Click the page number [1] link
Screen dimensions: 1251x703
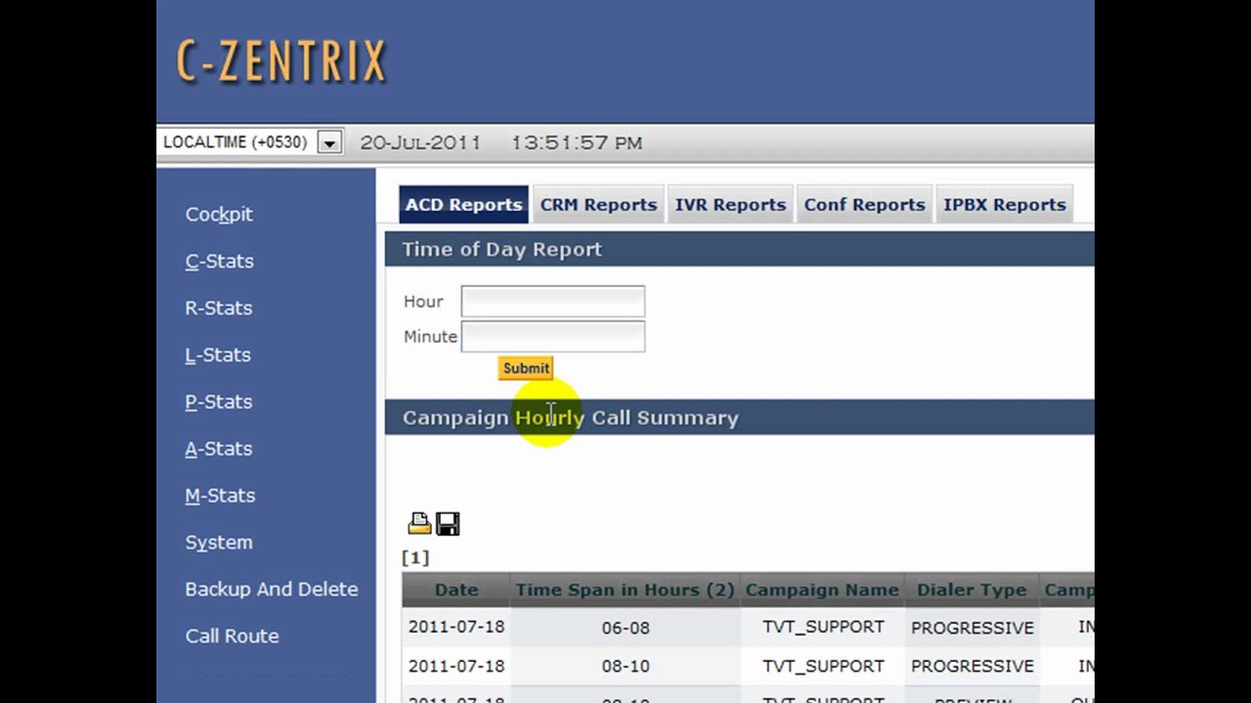(415, 558)
